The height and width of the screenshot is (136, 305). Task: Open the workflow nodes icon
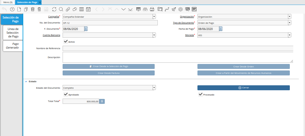[x=167, y=9]
